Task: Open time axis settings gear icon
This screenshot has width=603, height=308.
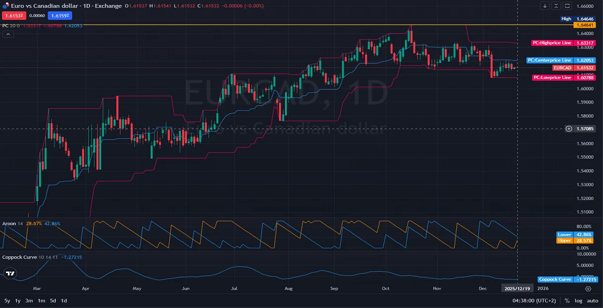Action: pyautogui.click(x=588, y=288)
